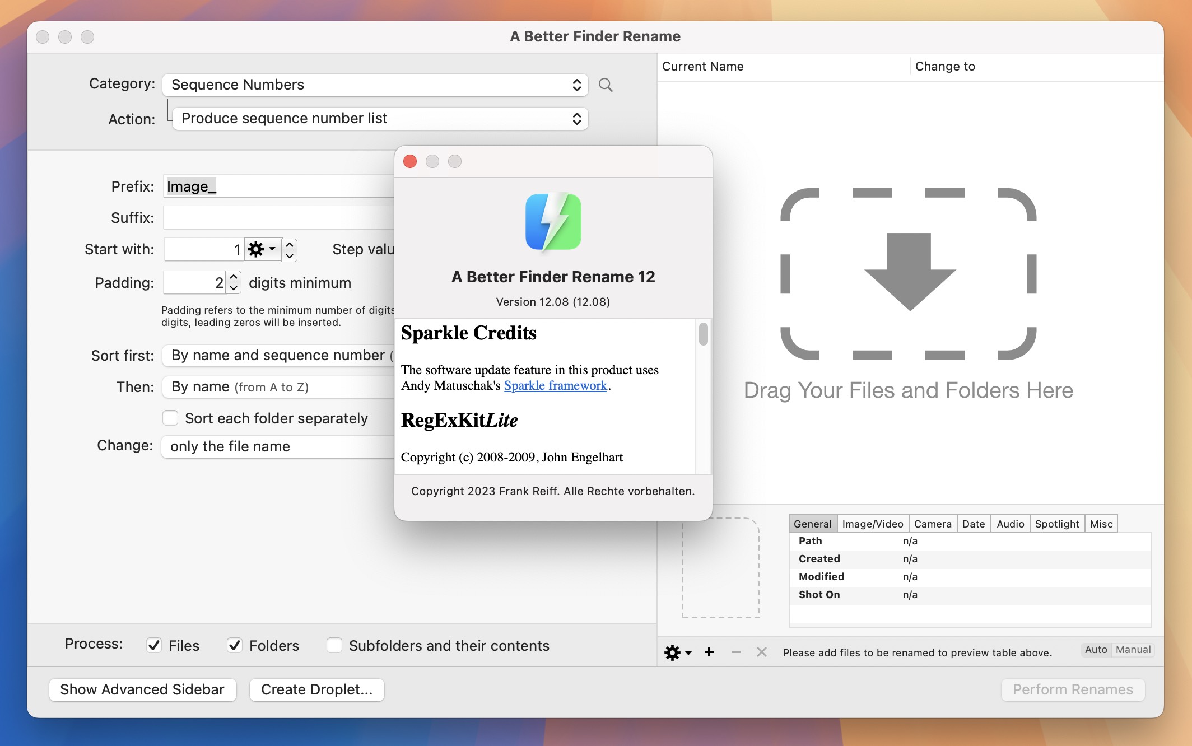
Task: Open the Change dropdown (only the file name)
Action: tap(278, 446)
